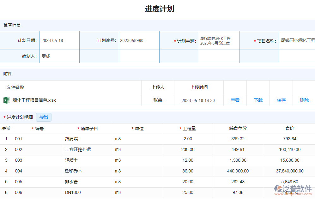Click the 下载 download link
This screenshot has width=315, height=199.
[x=258, y=100]
